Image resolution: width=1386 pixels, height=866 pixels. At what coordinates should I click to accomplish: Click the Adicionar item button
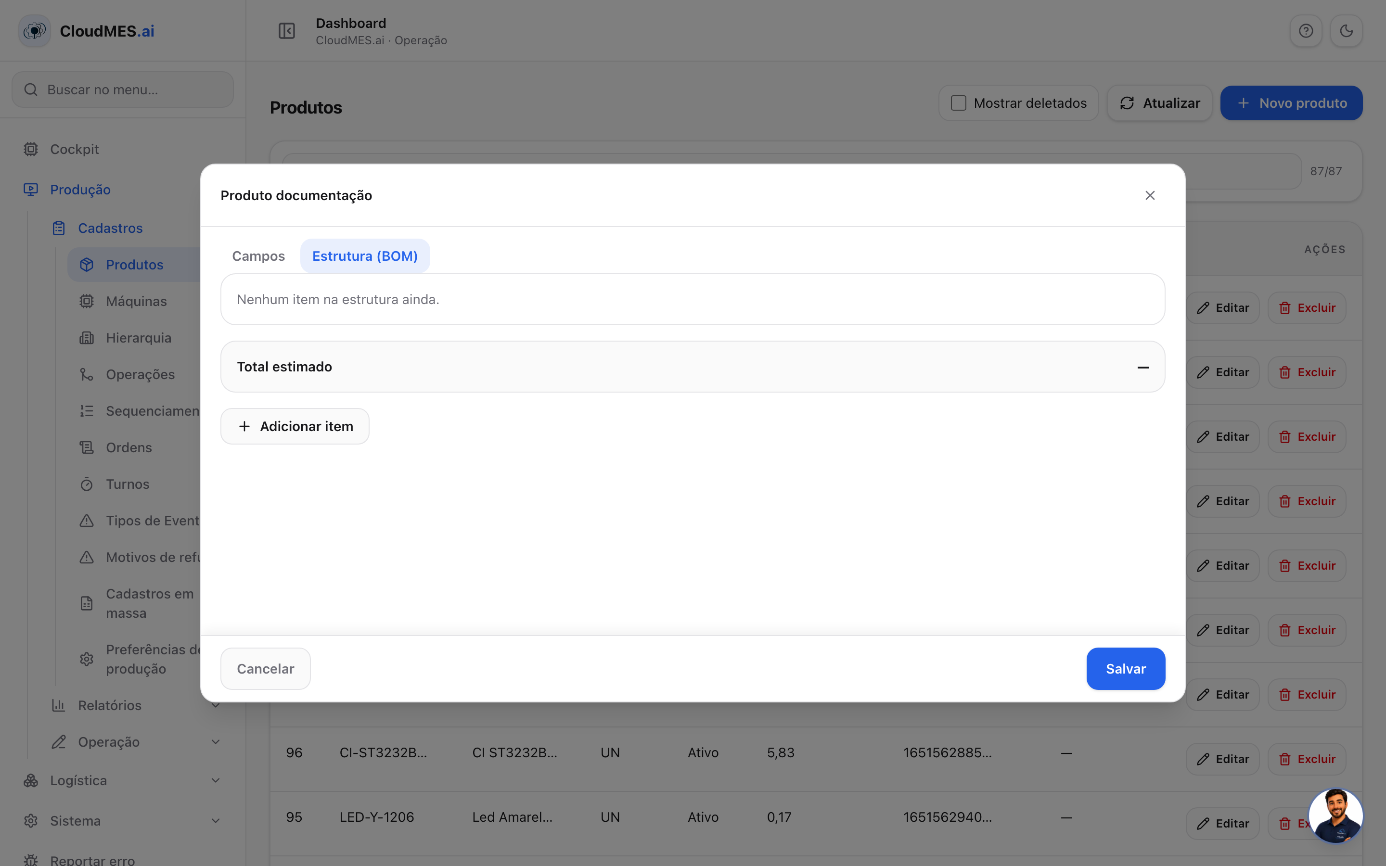(295, 426)
